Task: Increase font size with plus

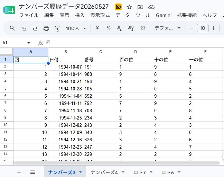Action: click(214, 28)
